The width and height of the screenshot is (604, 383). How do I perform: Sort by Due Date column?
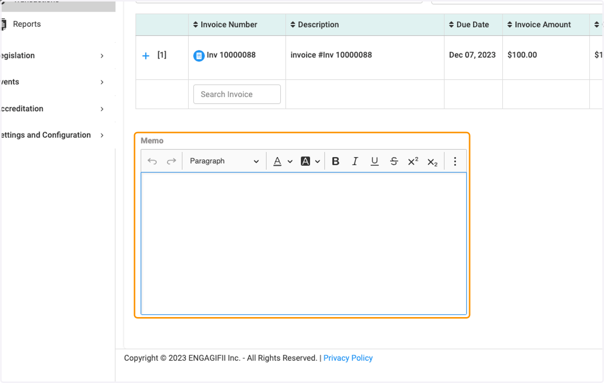click(x=469, y=25)
